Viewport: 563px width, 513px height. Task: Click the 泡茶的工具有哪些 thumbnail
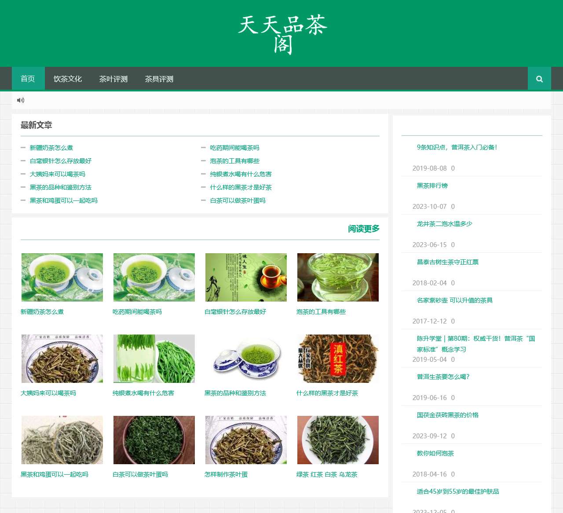[x=337, y=277]
